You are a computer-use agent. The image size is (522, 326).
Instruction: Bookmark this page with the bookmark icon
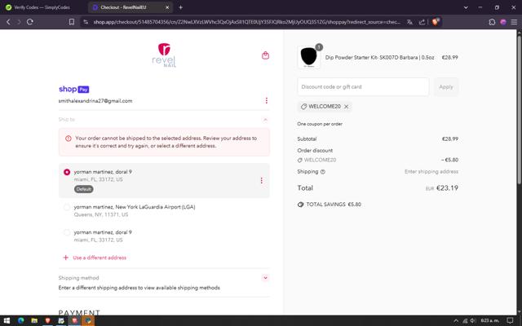[72, 22]
